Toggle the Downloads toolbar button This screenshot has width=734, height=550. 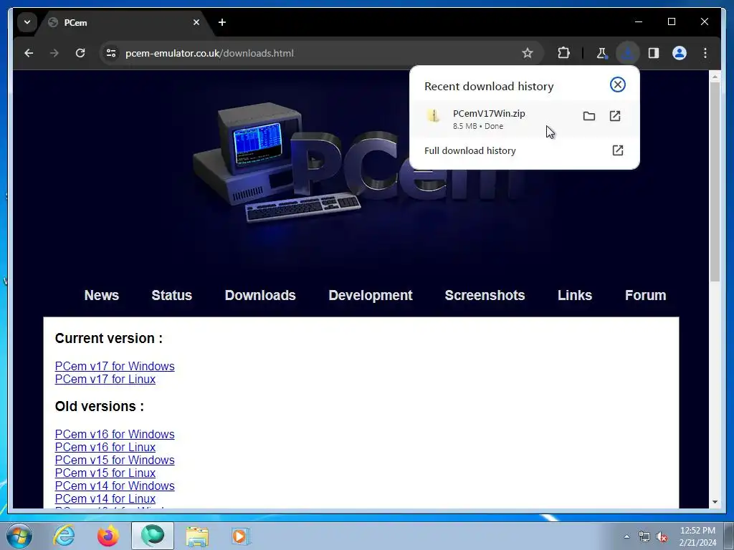[627, 53]
